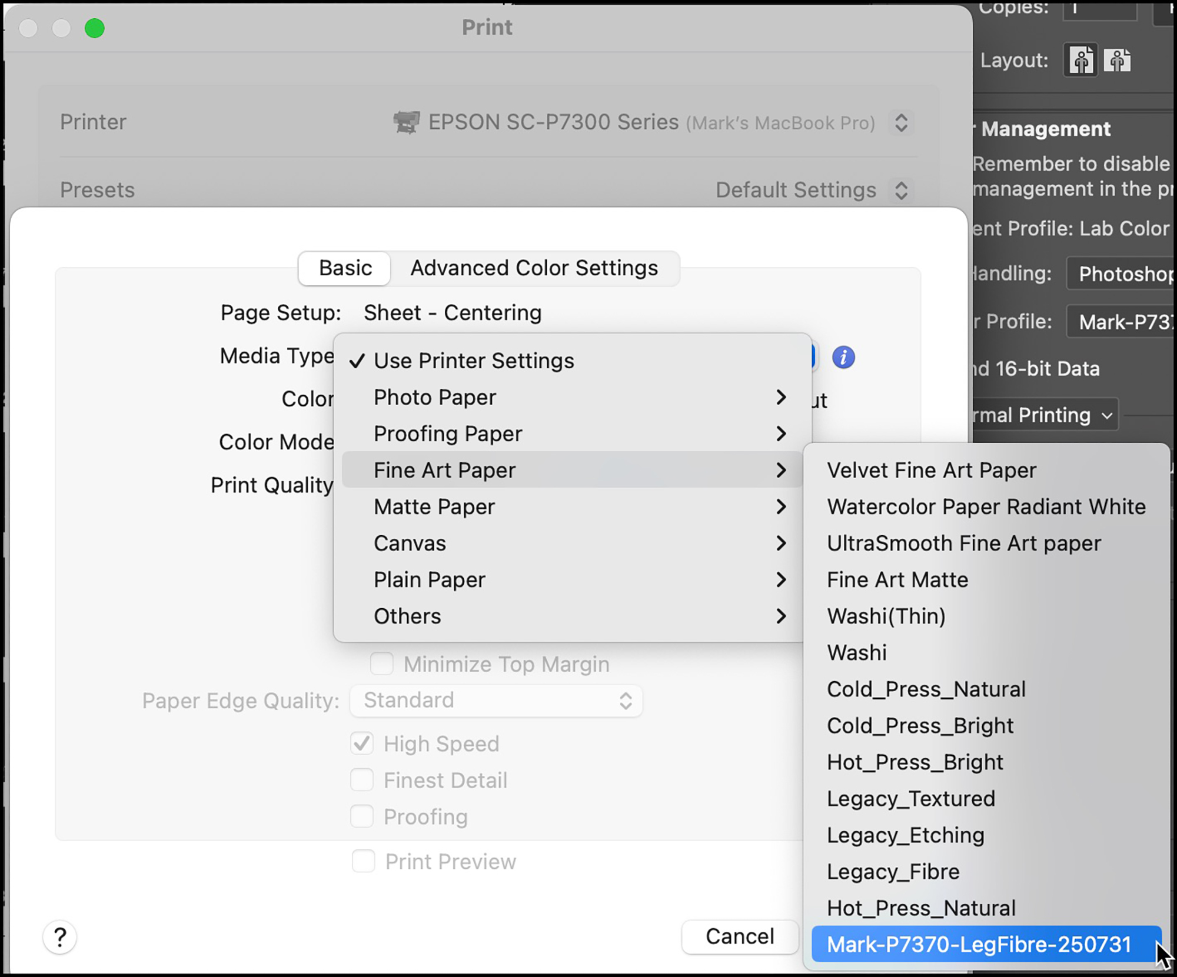The height and width of the screenshot is (977, 1177).
Task: Expand the Matte Paper submenu
Action: click(x=571, y=506)
